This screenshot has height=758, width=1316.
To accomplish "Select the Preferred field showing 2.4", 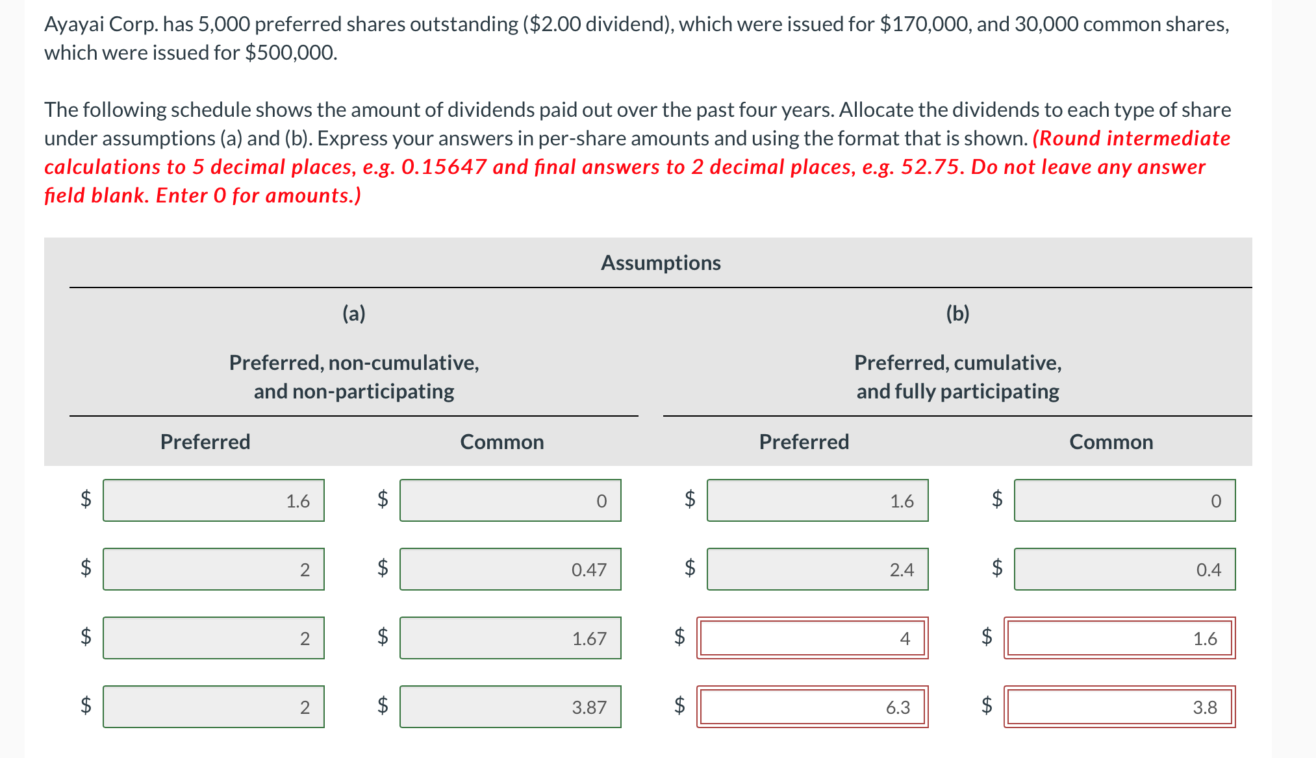I will pos(818,569).
